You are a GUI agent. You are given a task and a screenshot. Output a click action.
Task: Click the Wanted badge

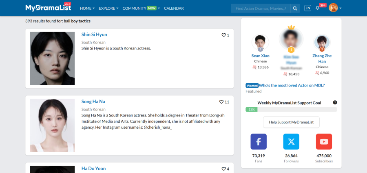click(x=252, y=86)
